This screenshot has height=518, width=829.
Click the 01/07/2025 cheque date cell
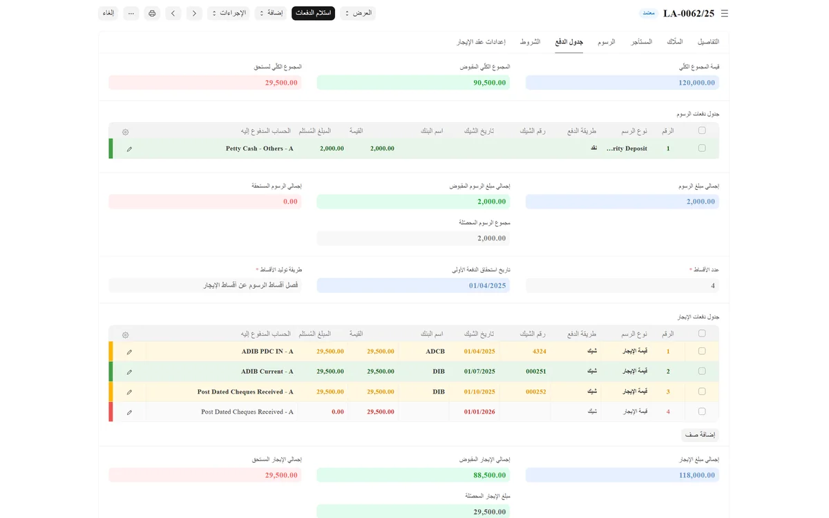(x=475, y=372)
